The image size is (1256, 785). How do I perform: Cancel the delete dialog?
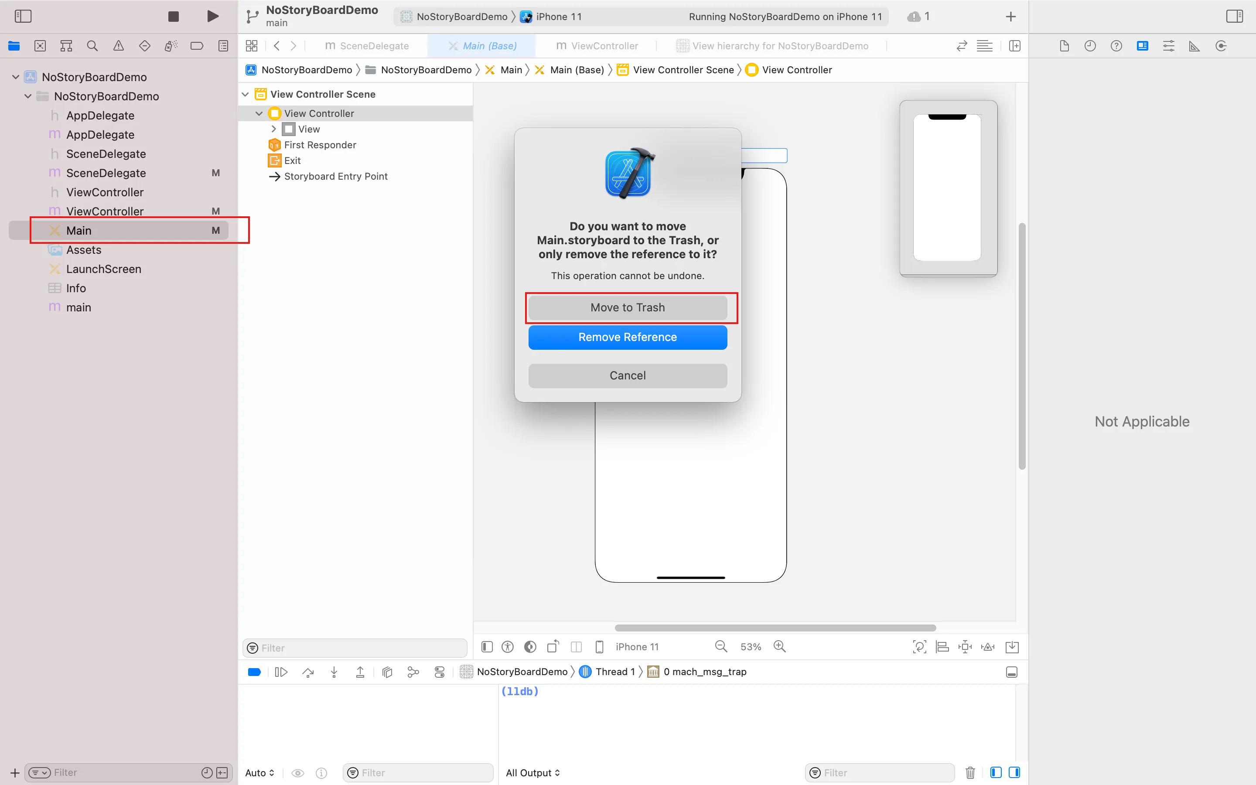(628, 375)
